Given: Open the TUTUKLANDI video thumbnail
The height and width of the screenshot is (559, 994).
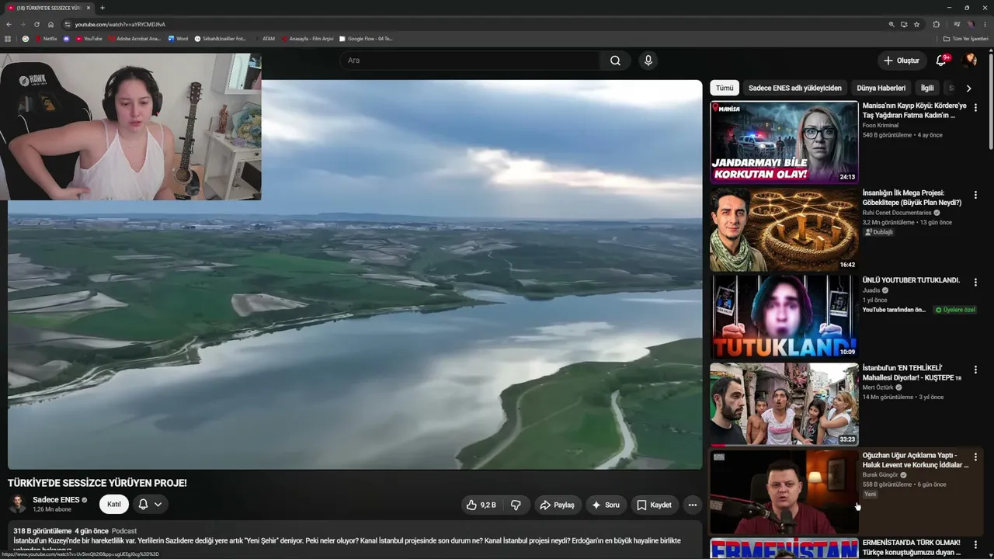Looking at the screenshot, I should point(784,317).
